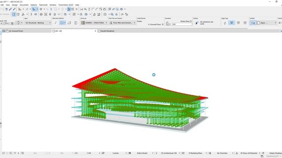Click the Pick Up Parameters eyedropper icon

point(11,9)
